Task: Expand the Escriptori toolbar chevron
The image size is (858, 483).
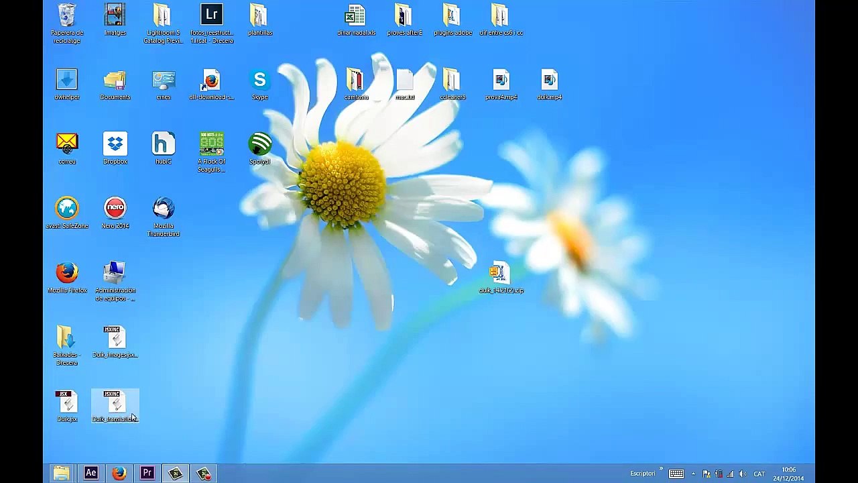Action: (x=661, y=470)
